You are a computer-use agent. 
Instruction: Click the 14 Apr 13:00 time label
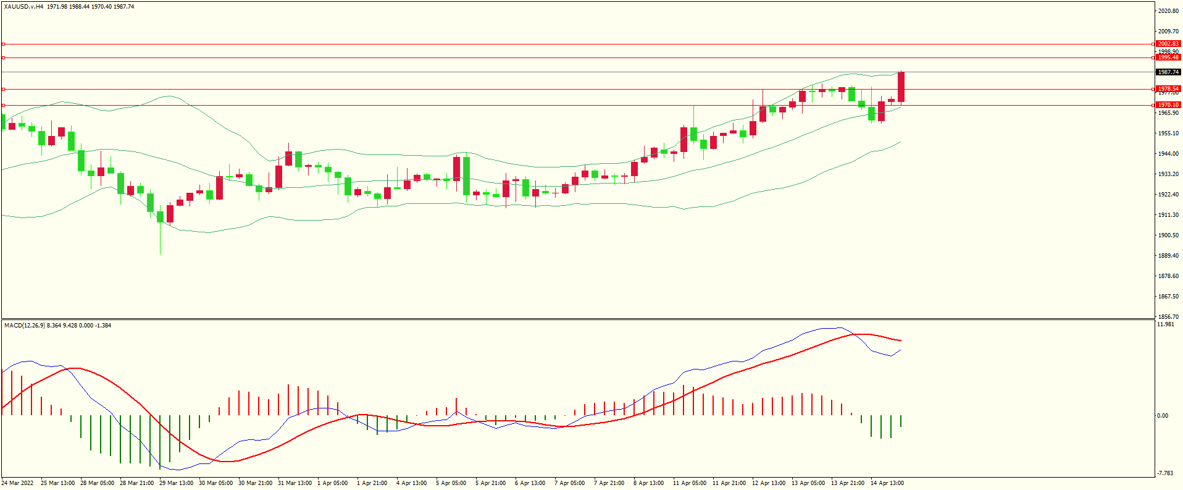(x=887, y=483)
